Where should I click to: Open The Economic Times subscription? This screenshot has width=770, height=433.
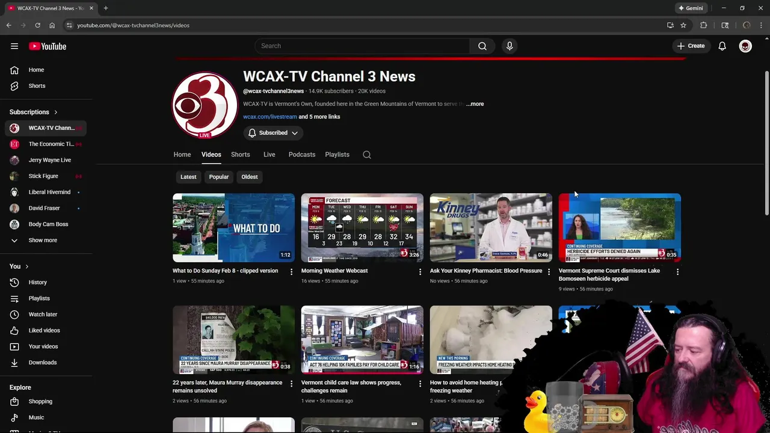(46, 144)
